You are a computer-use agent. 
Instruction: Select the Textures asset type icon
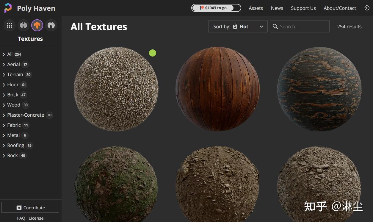37,26
